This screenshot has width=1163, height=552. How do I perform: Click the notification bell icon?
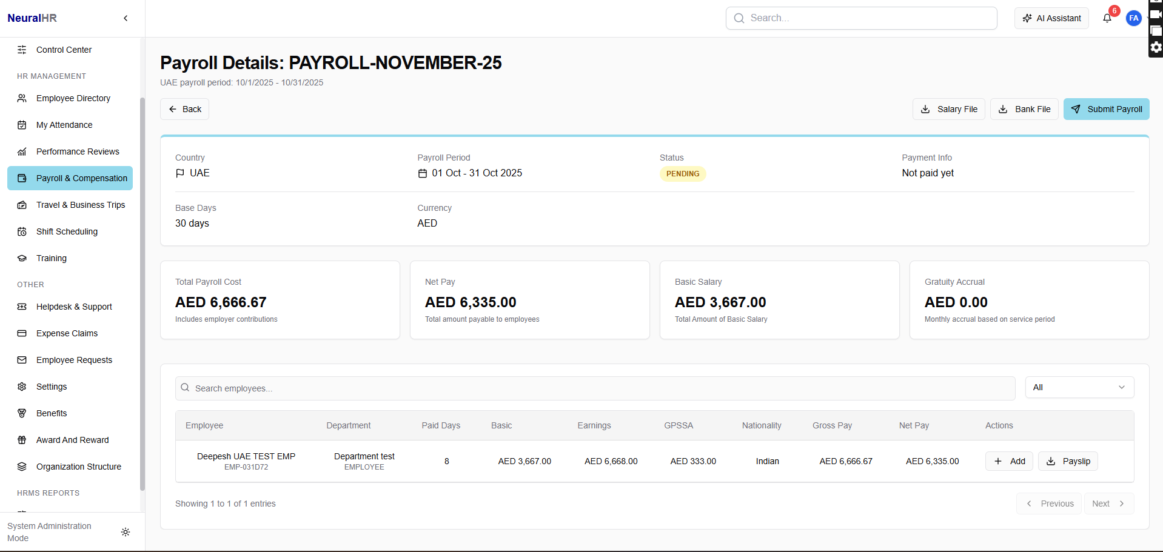1107,18
